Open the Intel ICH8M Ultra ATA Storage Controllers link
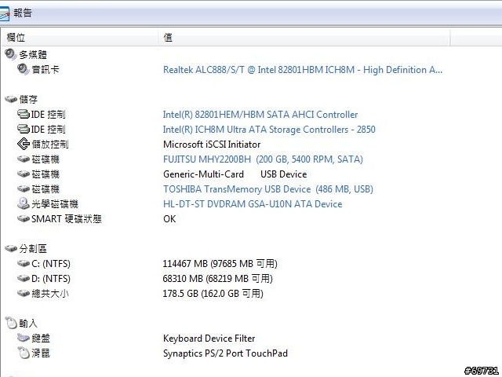This screenshot has height=377, width=502. [x=269, y=129]
